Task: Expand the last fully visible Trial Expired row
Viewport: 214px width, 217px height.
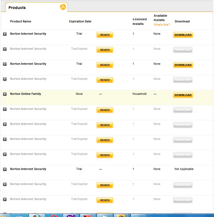Action: (5, 199)
